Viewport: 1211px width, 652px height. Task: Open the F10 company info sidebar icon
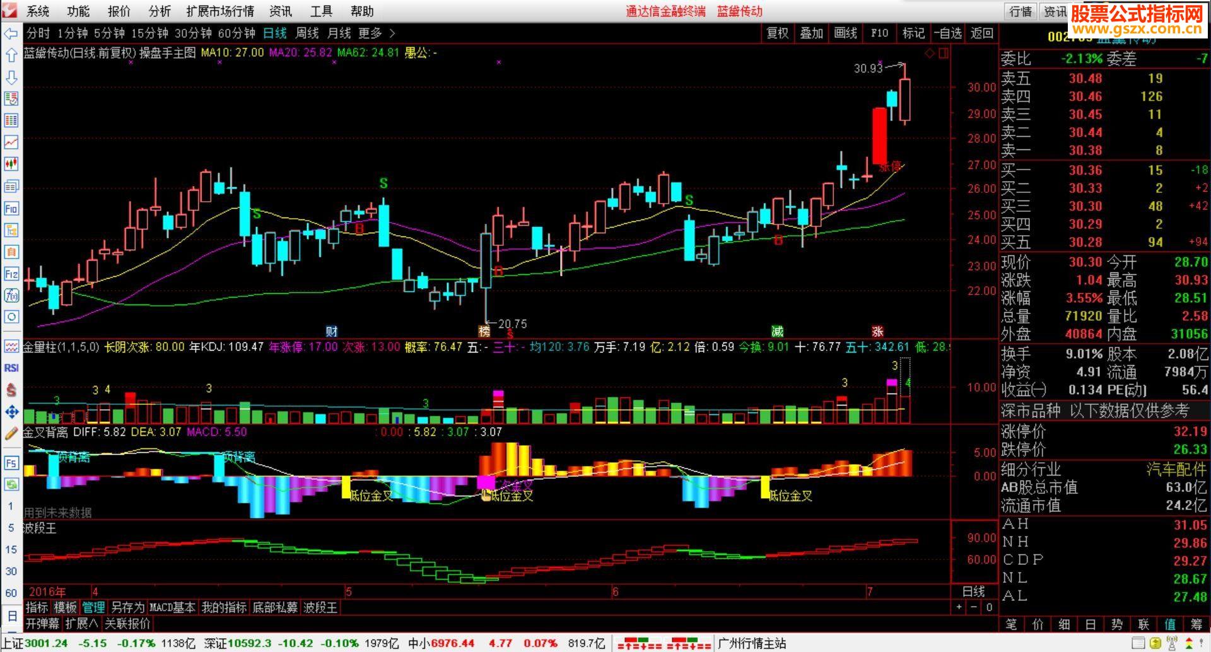tap(11, 208)
